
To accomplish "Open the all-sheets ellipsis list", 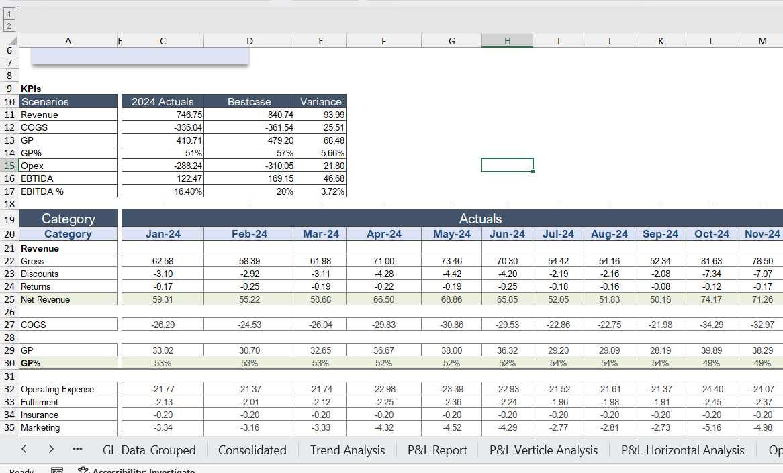I will point(77,450).
